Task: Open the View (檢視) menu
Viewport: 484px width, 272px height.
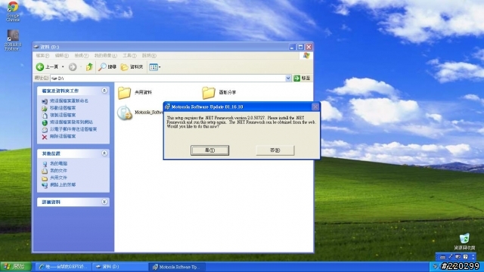Action: tap(81, 55)
